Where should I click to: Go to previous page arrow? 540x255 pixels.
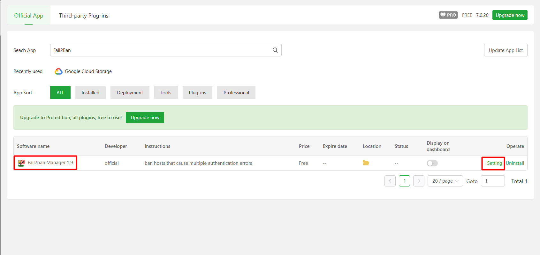tap(390, 181)
